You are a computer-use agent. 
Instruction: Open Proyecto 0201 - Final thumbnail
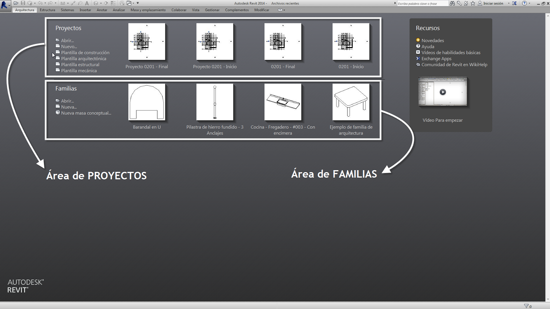147,41
